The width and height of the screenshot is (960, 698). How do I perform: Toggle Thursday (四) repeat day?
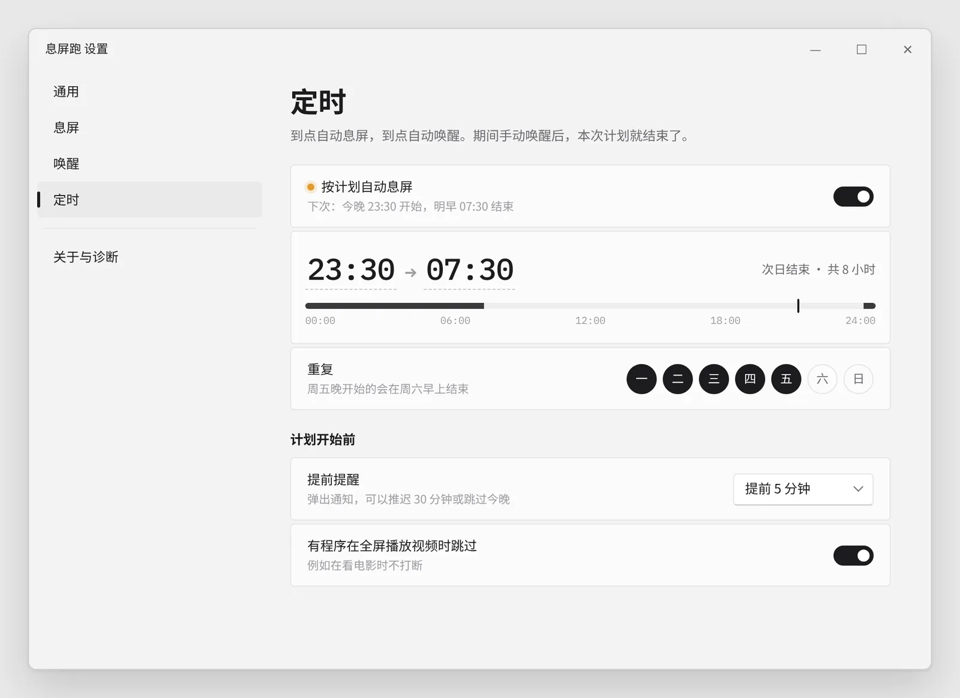(750, 379)
